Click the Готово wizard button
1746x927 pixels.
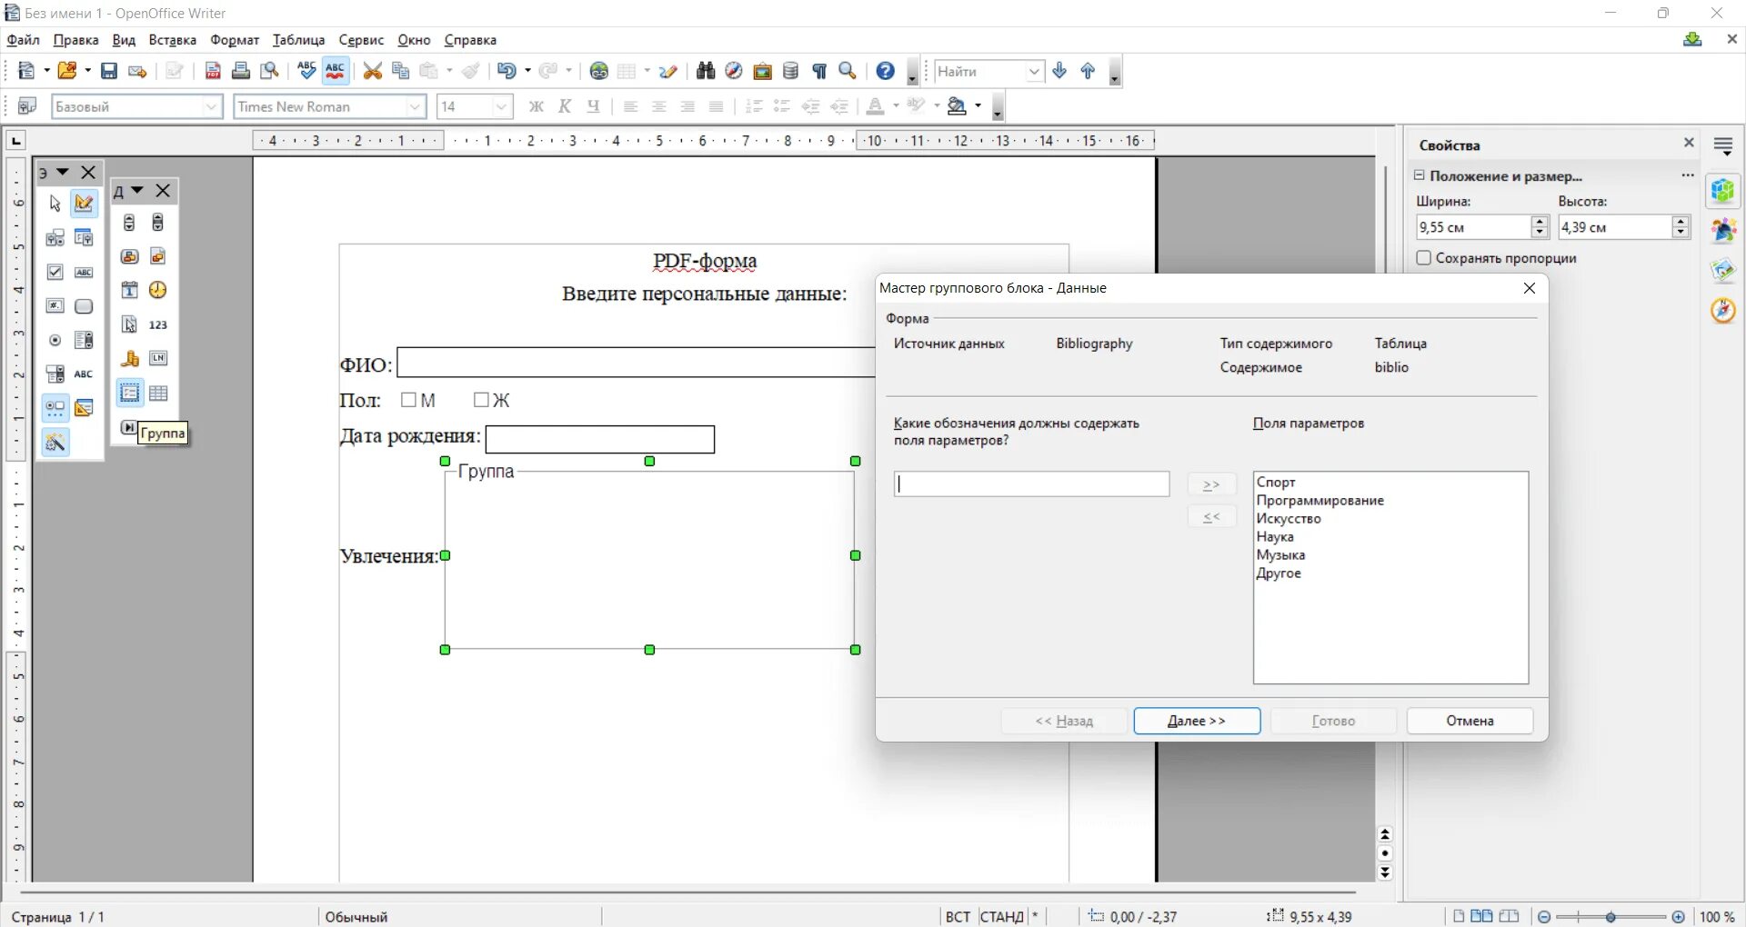[x=1333, y=721]
